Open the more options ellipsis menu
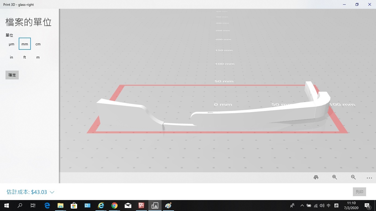 369,178
